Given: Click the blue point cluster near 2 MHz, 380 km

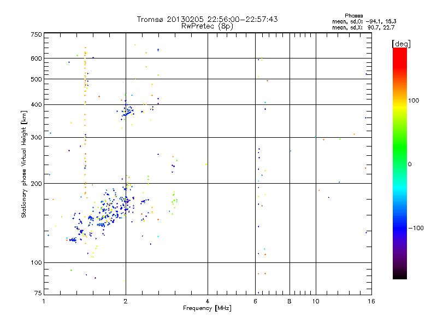Looking at the screenshot, I should 127,111.
